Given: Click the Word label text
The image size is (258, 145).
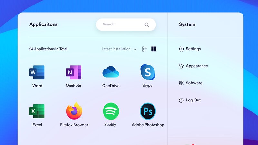Looking at the screenshot, I should coord(37,86).
